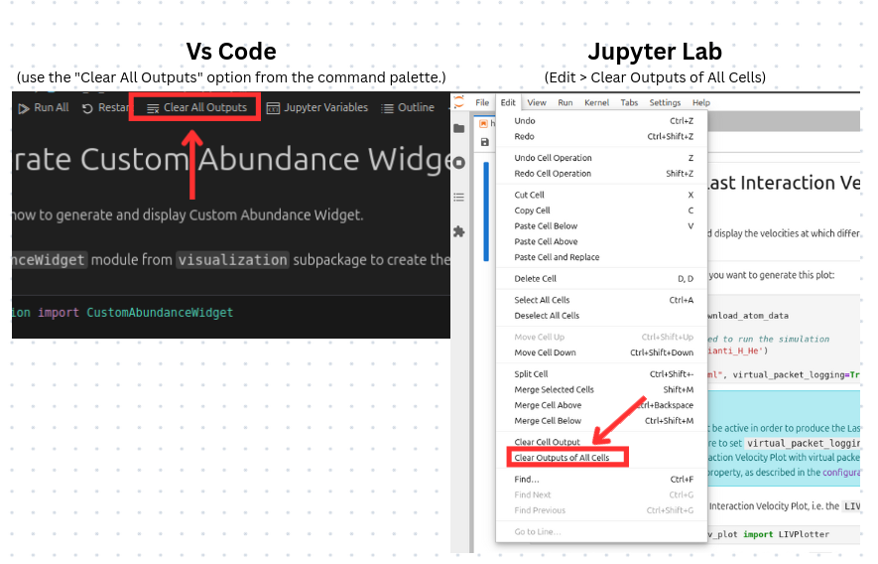Select Clear Outputs of All Cells

(x=562, y=458)
